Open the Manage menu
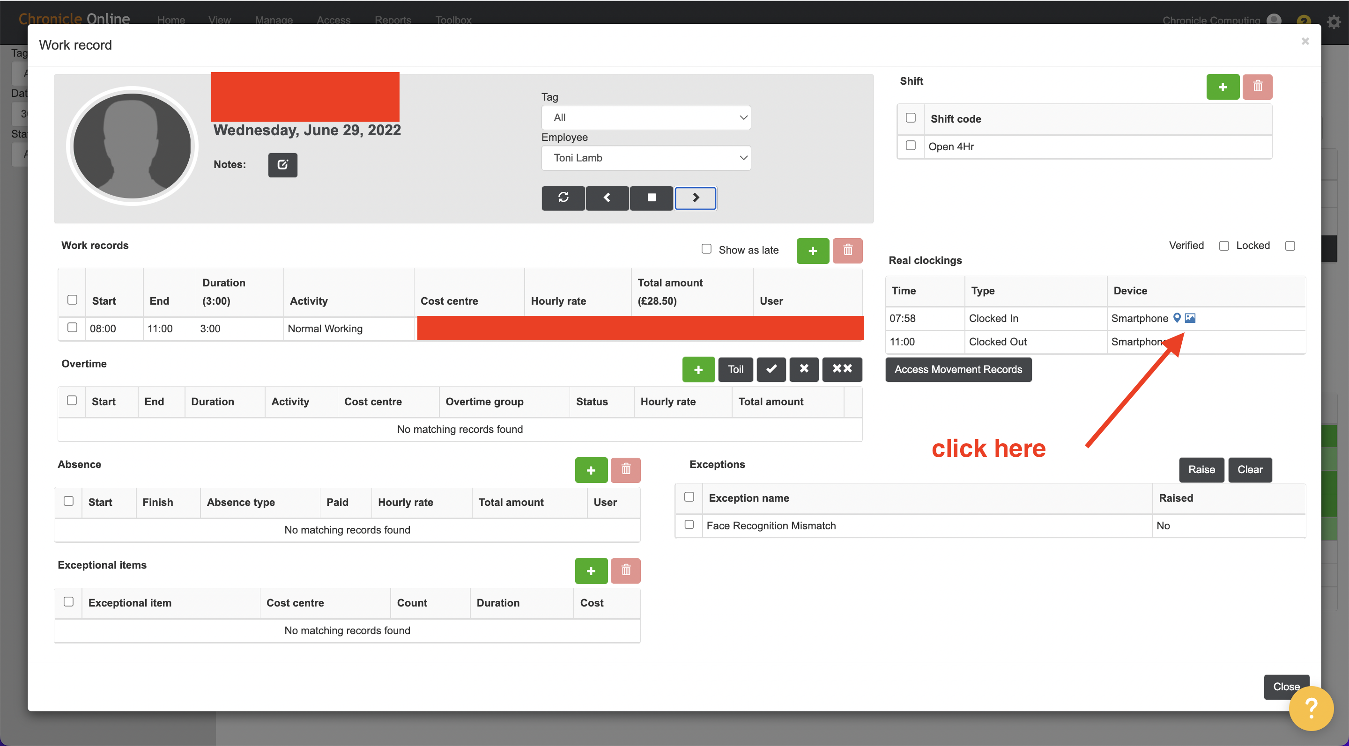The width and height of the screenshot is (1349, 746). (273, 21)
